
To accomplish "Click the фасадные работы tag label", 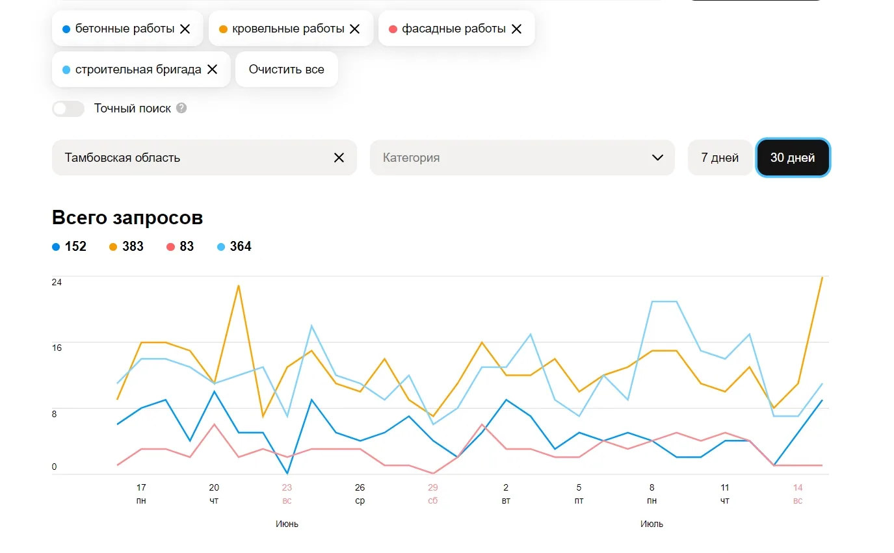I will [x=454, y=29].
